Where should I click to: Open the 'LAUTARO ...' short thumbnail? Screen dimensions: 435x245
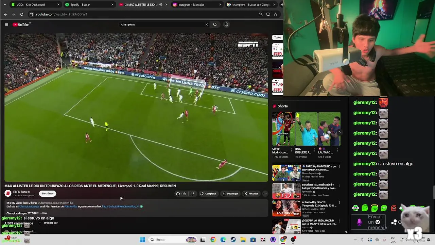329,129
